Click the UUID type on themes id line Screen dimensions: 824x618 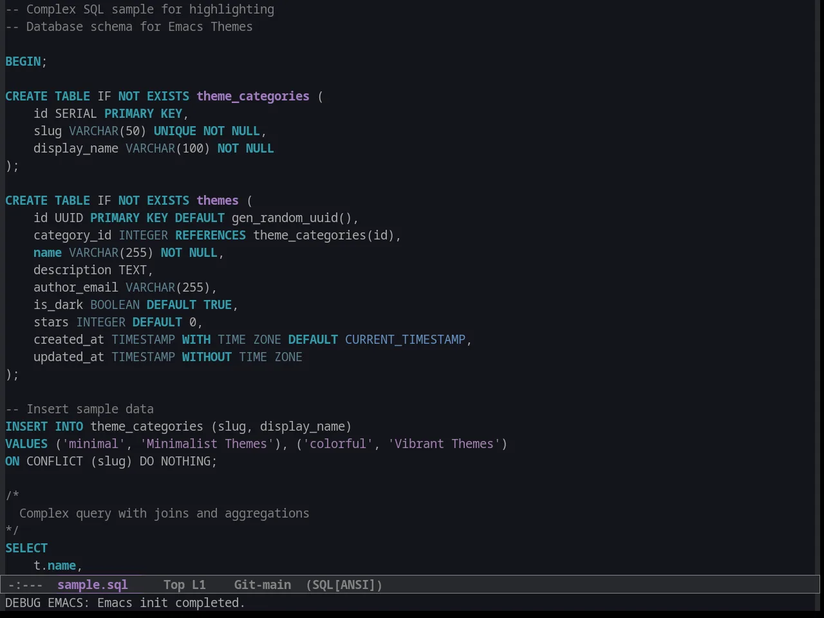(x=69, y=218)
